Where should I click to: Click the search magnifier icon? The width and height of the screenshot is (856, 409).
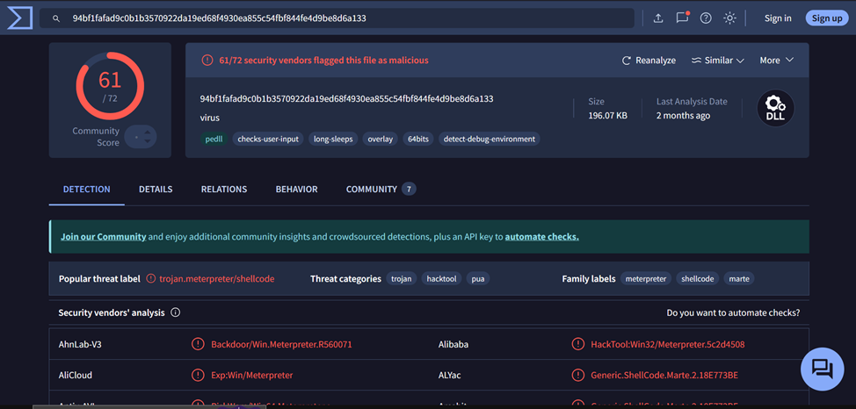tap(55, 18)
